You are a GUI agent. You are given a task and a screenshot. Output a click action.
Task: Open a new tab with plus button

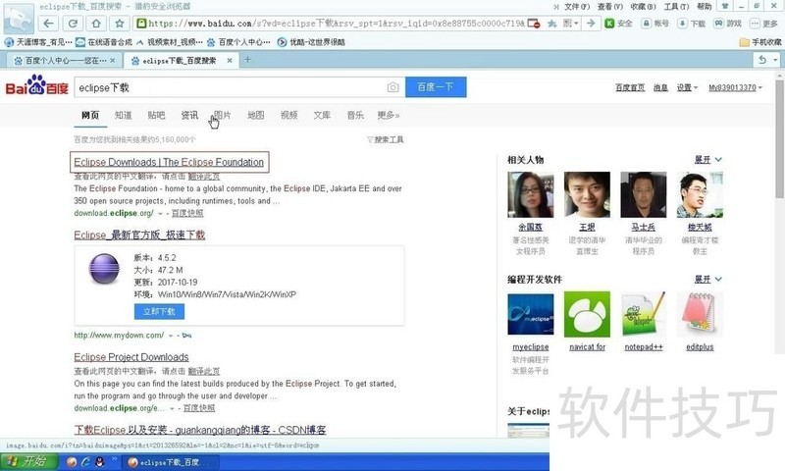tap(247, 60)
